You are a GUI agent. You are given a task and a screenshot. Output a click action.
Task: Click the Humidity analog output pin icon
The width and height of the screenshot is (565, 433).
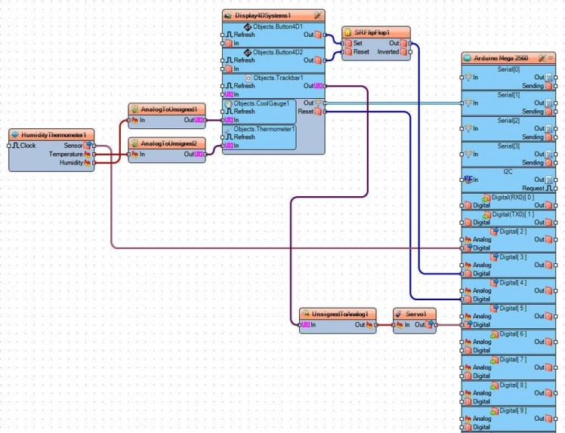(x=87, y=163)
